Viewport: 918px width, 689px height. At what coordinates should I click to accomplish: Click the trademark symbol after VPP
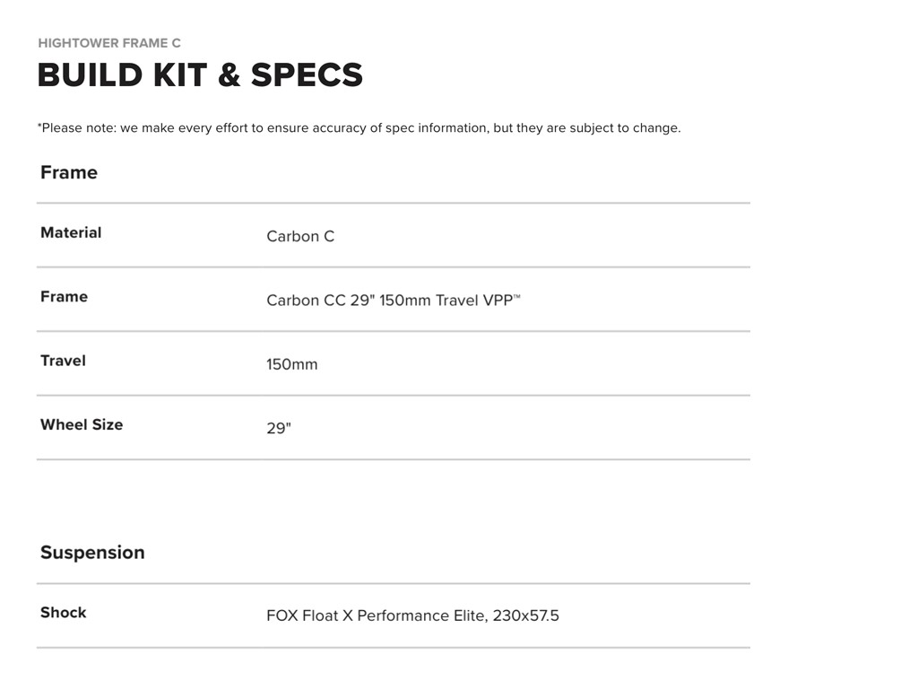point(516,296)
